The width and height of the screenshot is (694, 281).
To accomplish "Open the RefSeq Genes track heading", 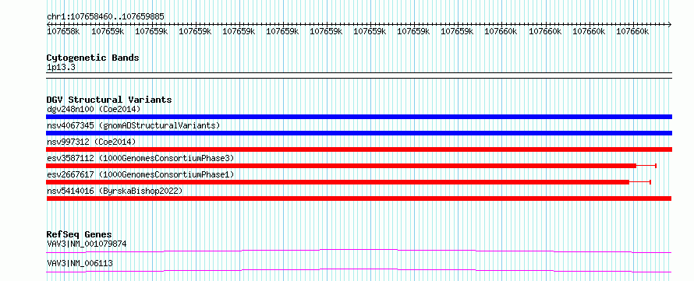I will pyautogui.click(x=80, y=234).
